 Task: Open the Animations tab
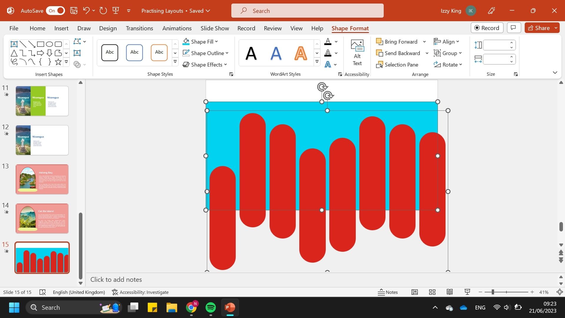(x=177, y=28)
